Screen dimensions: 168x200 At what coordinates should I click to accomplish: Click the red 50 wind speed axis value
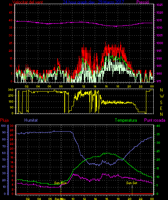click(11, 5)
